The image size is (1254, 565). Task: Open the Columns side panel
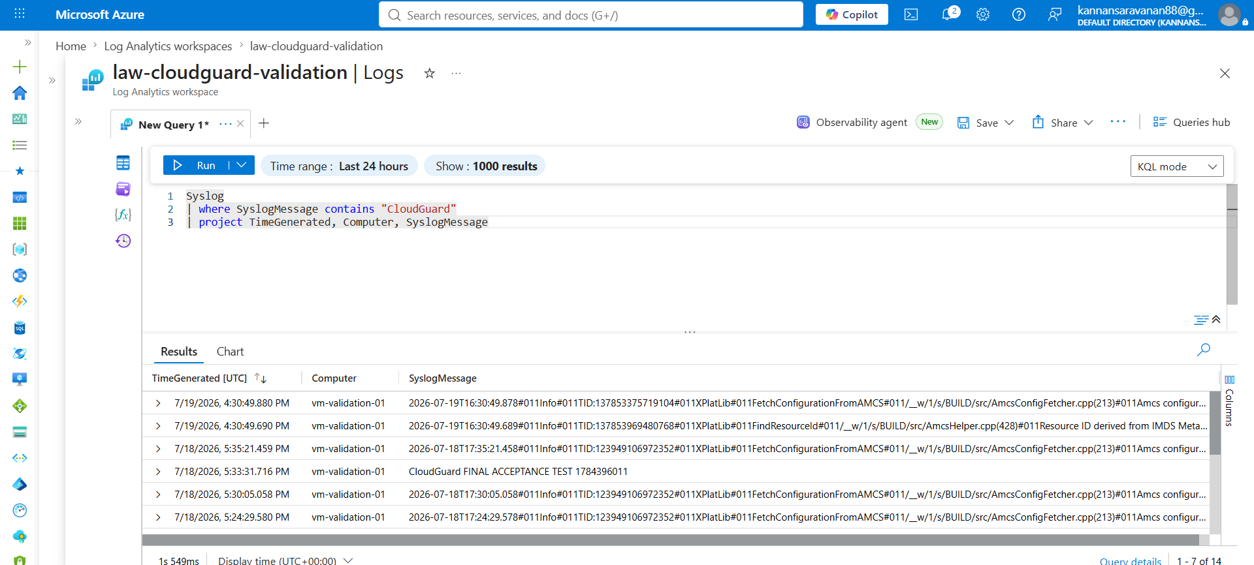click(1229, 401)
